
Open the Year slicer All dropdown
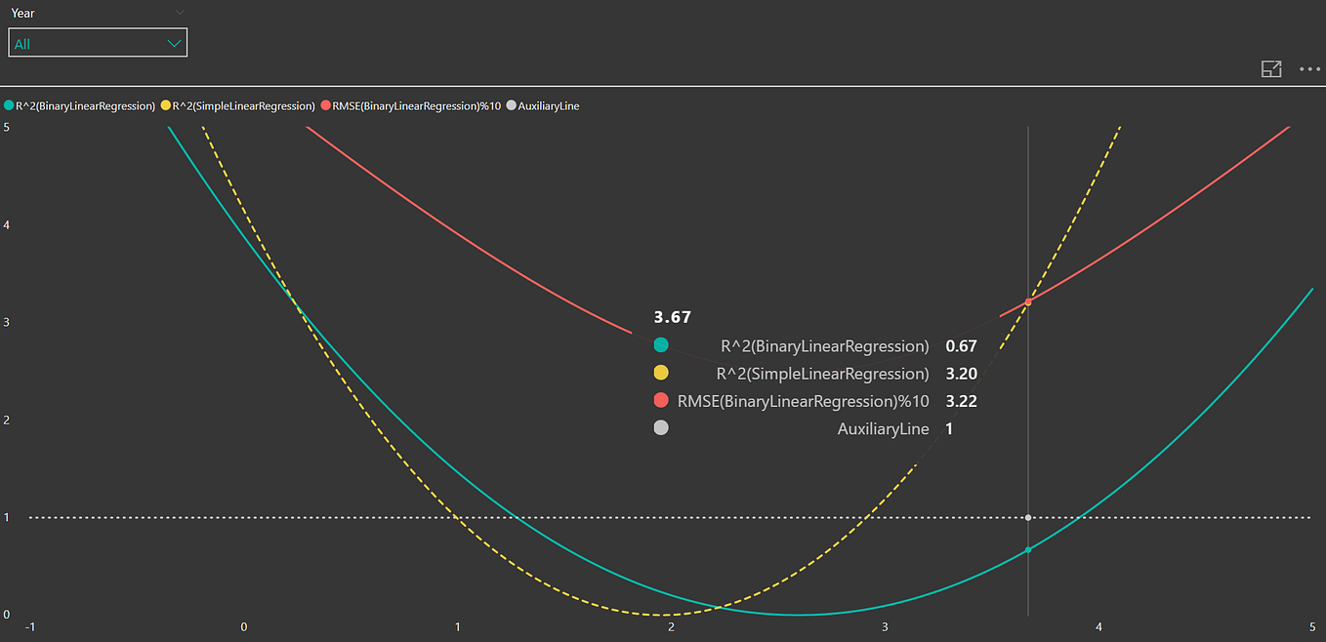click(x=98, y=42)
